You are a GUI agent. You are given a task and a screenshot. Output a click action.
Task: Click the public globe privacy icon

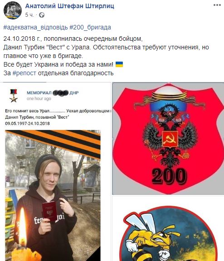(42, 15)
